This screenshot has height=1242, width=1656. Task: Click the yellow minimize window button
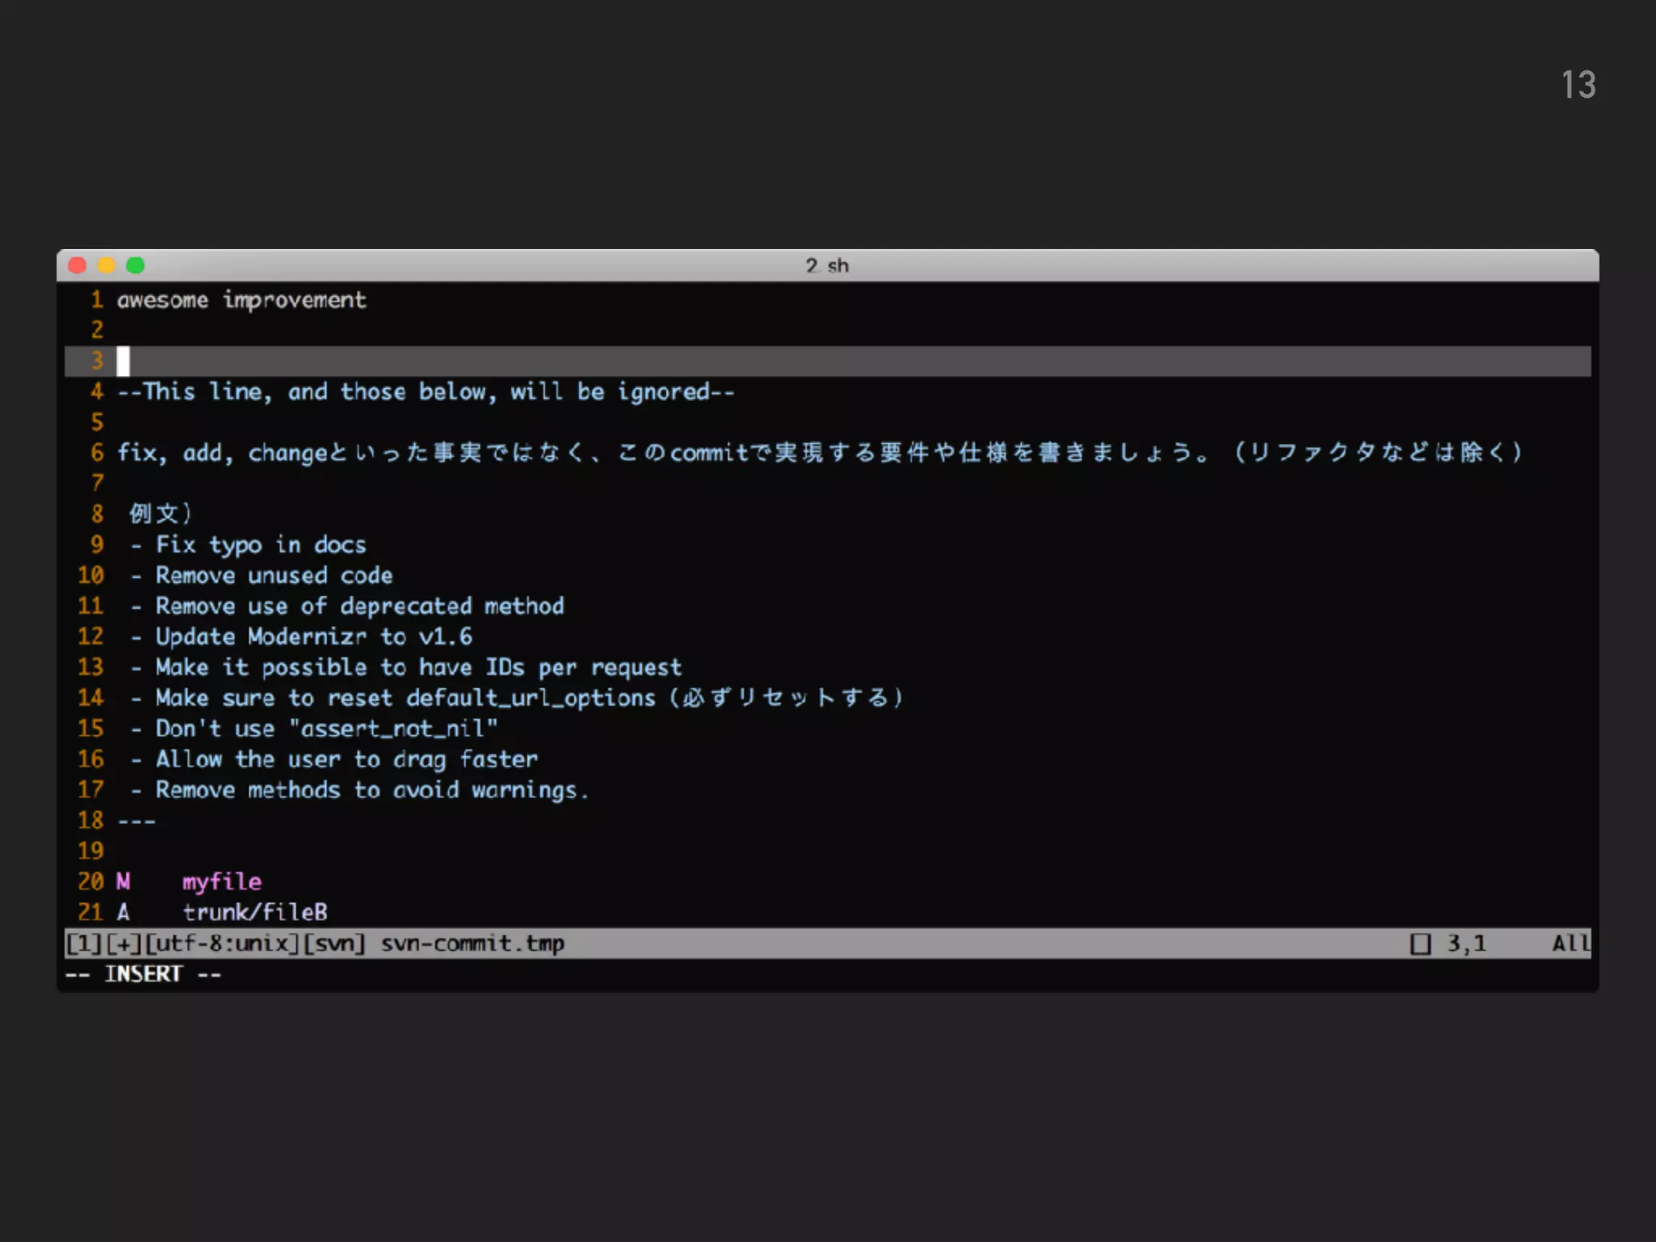[107, 265]
